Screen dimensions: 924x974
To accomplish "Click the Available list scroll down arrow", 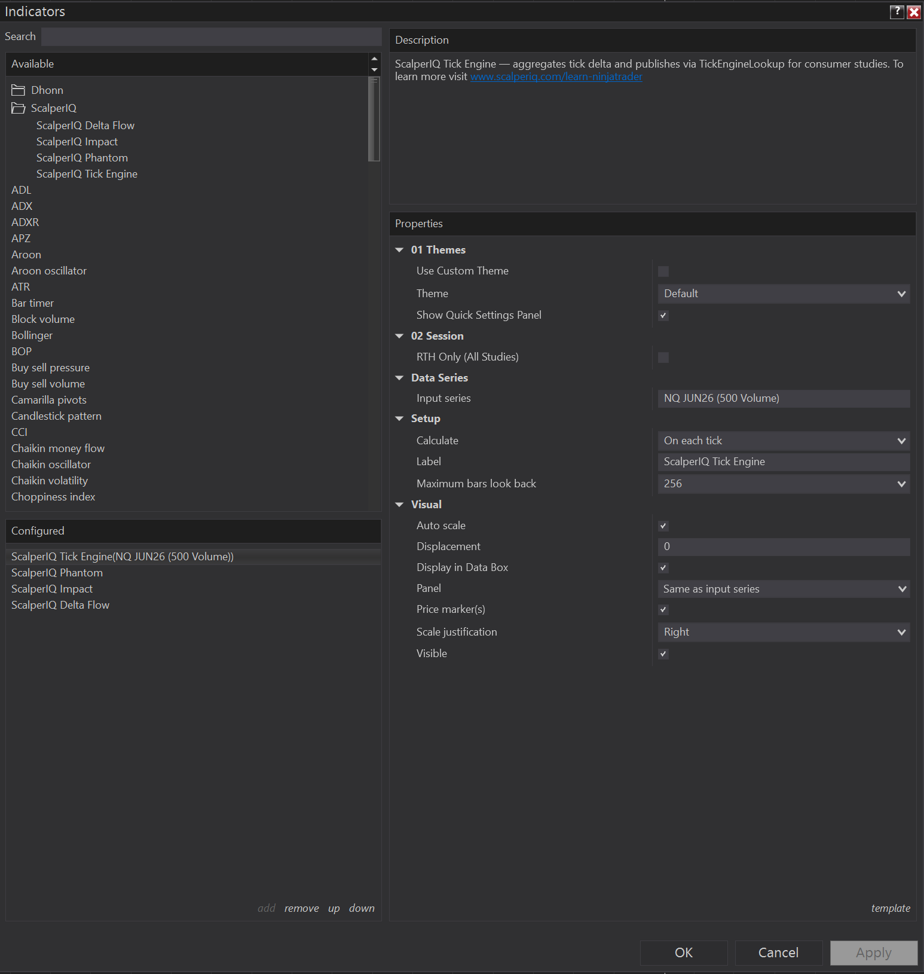I will [374, 70].
